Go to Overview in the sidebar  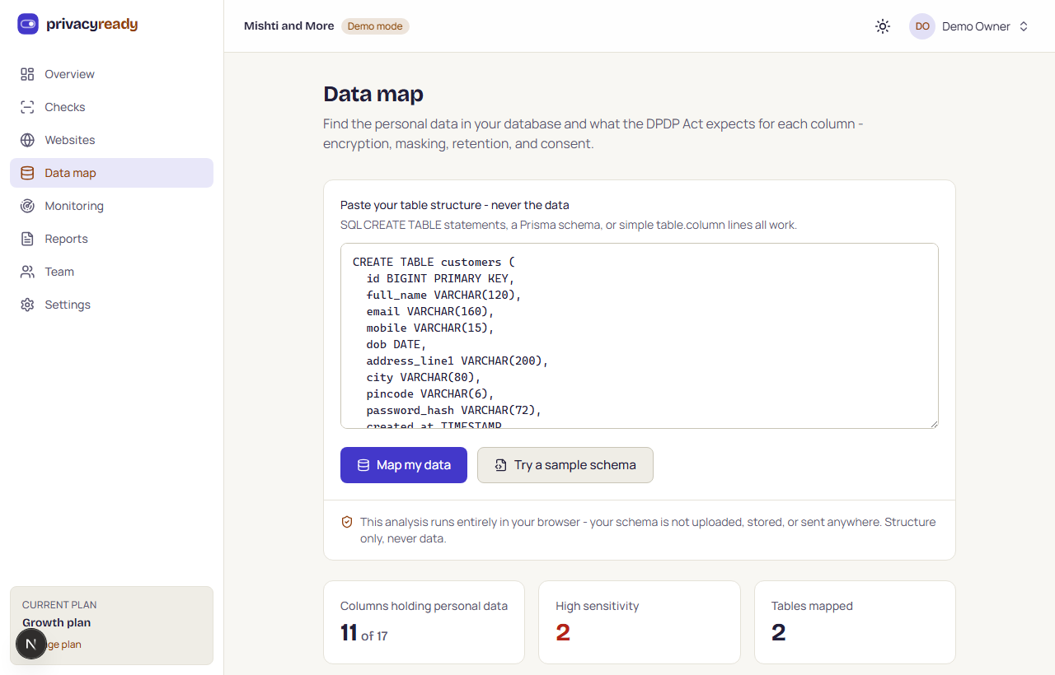(111, 74)
